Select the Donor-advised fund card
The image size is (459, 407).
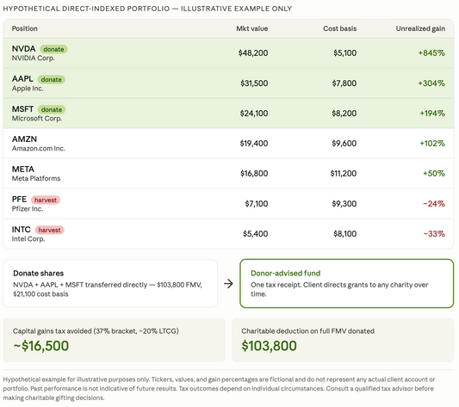(346, 283)
